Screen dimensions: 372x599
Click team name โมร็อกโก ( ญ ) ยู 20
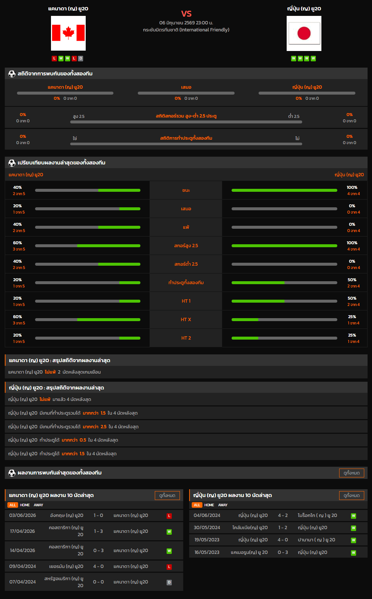tap(317, 515)
